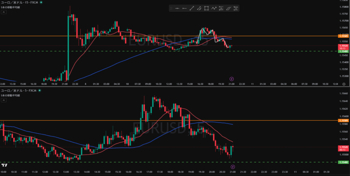Click the lightning event icon on 5-minute chart

click(233, 167)
